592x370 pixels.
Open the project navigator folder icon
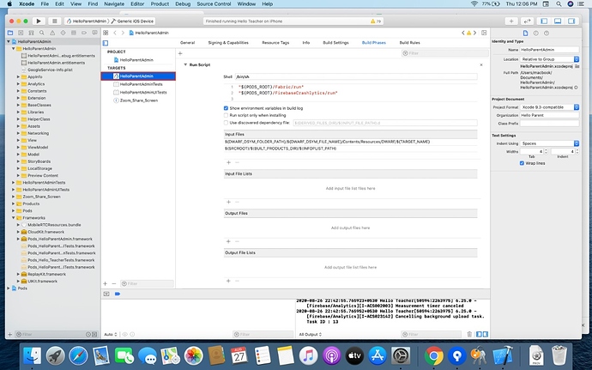click(10, 33)
